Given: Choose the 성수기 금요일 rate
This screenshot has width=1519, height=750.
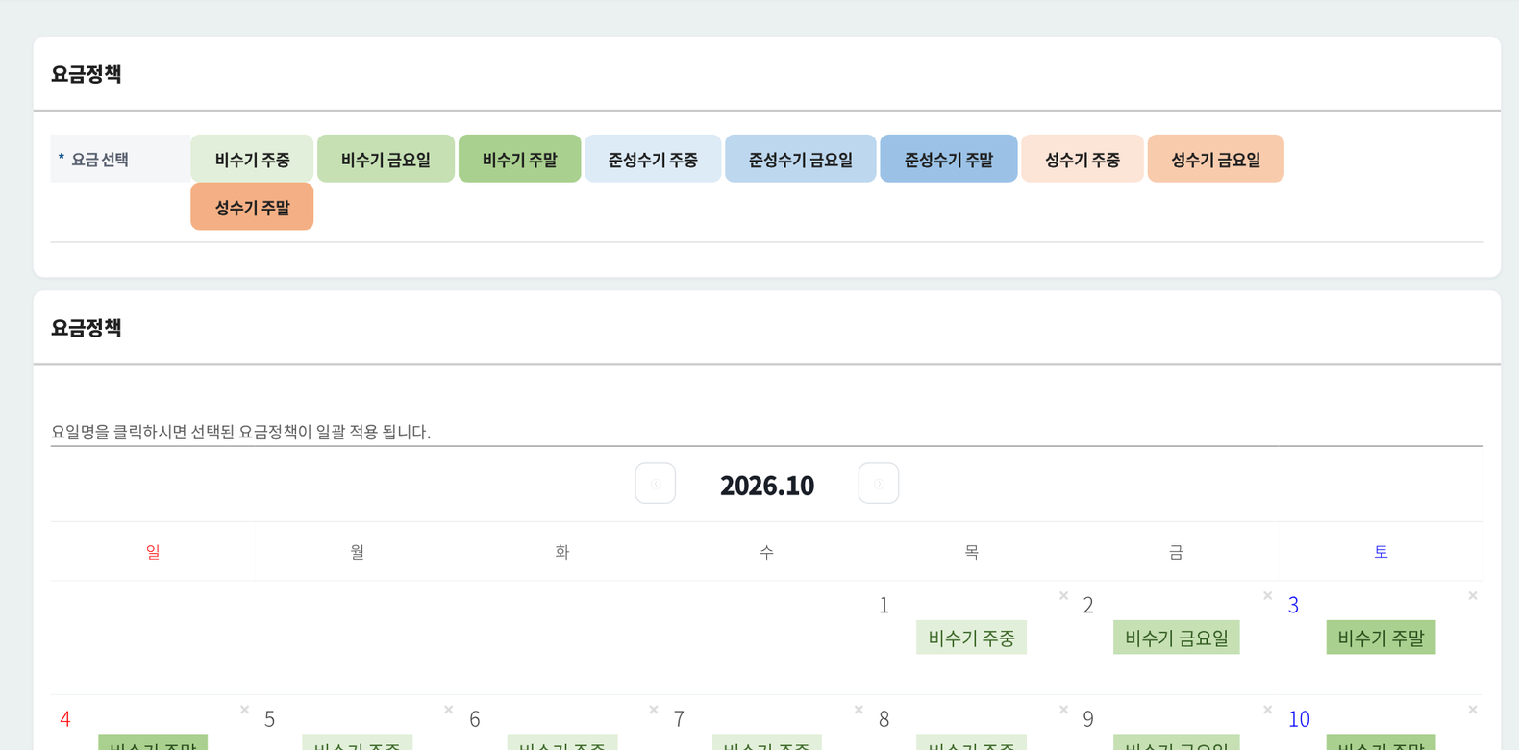Looking at the screenshot, I should pos(1216,159).
